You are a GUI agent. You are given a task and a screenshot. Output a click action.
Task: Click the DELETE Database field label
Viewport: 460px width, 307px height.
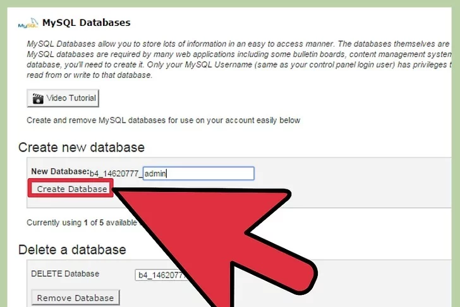[65, 274]
